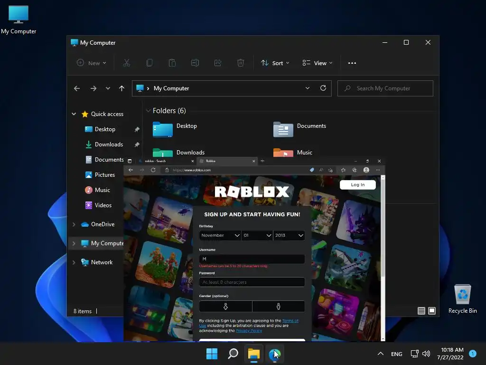The width and height of the screenshot is (486, 365).
Task: Open the Sort dropdown menu
Action: 275,63
